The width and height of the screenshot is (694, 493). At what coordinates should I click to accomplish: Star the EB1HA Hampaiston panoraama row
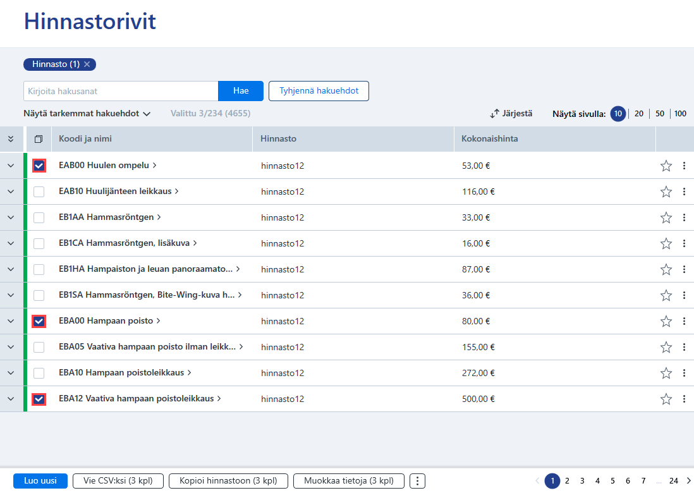coord(666,269)
